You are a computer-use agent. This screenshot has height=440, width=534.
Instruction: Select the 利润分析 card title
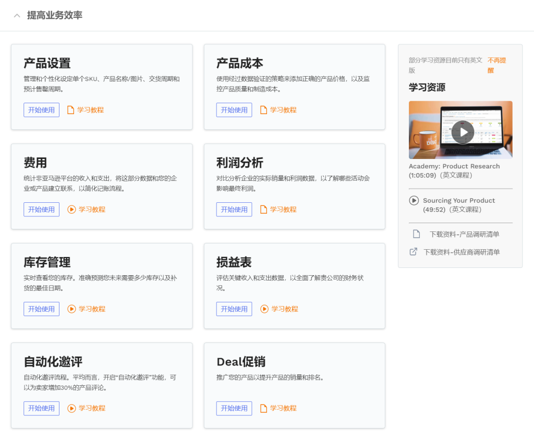[x=240, y=163]
